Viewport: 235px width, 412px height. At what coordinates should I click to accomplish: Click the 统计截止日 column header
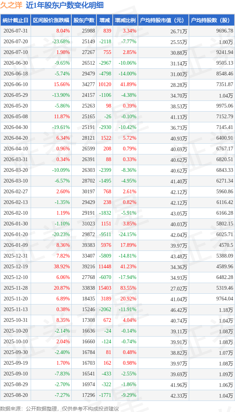click(x=16, y=20)
